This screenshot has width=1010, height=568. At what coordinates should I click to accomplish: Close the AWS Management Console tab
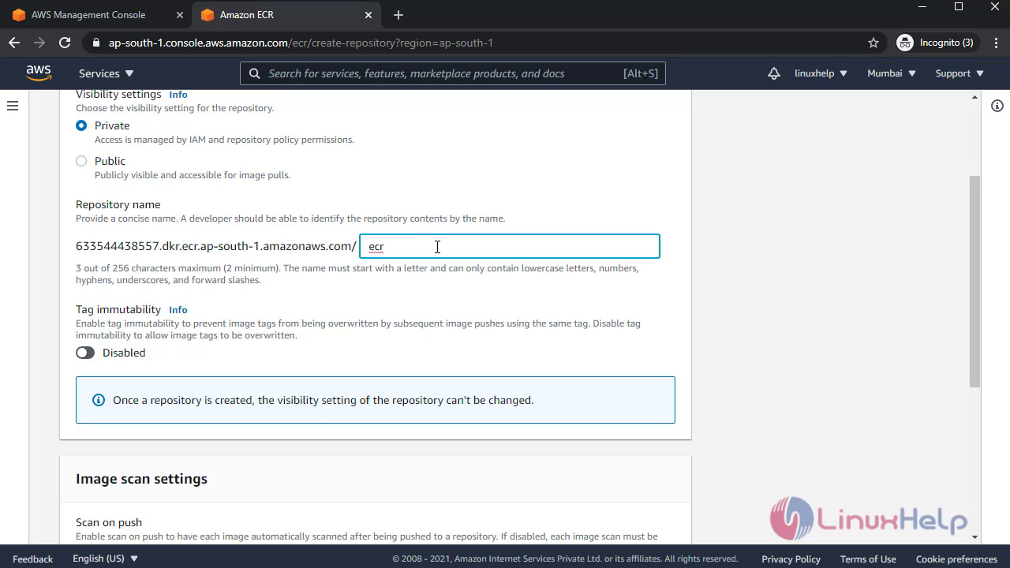click(180, 15)
